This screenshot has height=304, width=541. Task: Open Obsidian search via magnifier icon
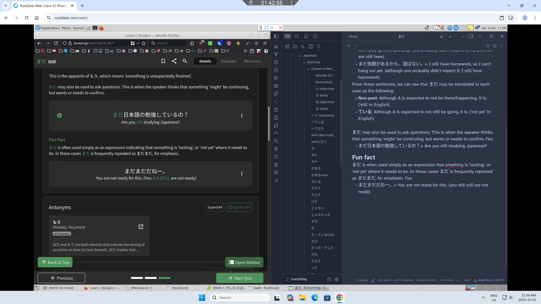[x=297, y=36]
